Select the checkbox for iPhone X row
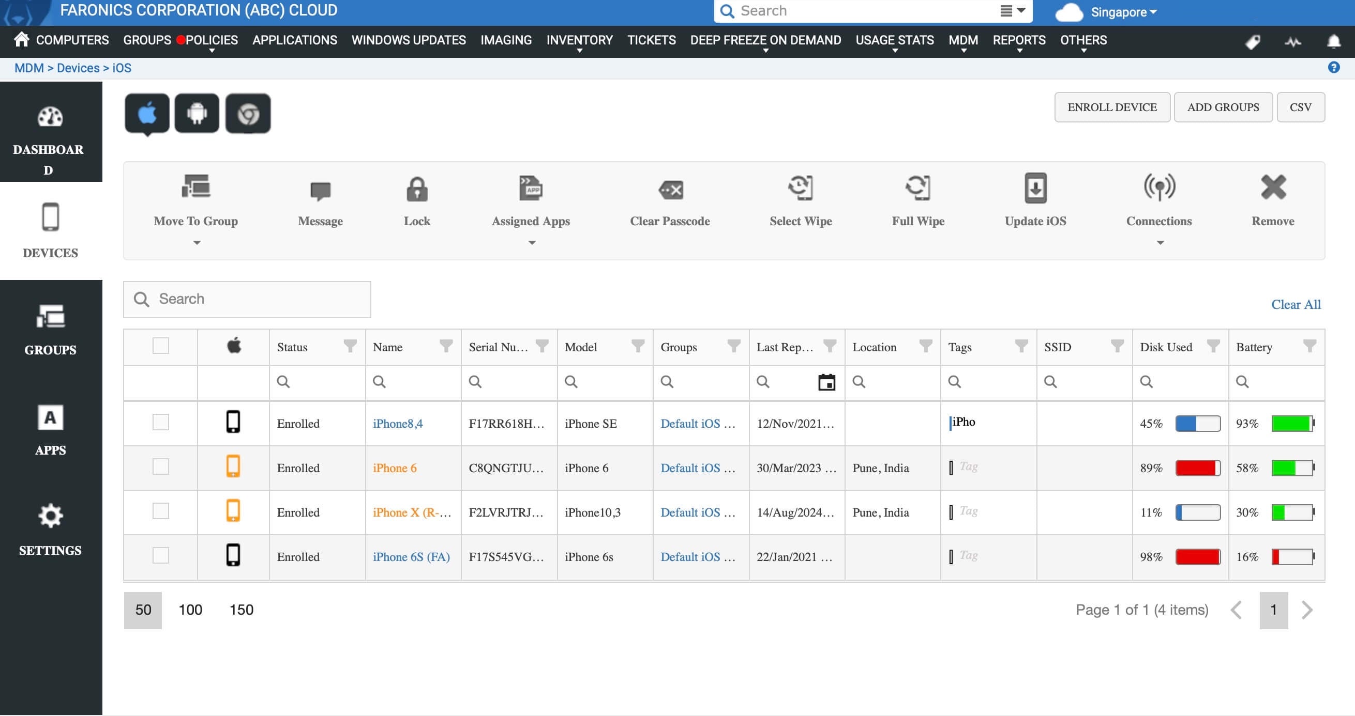The image size is (1355, 716). pos(161,510)
